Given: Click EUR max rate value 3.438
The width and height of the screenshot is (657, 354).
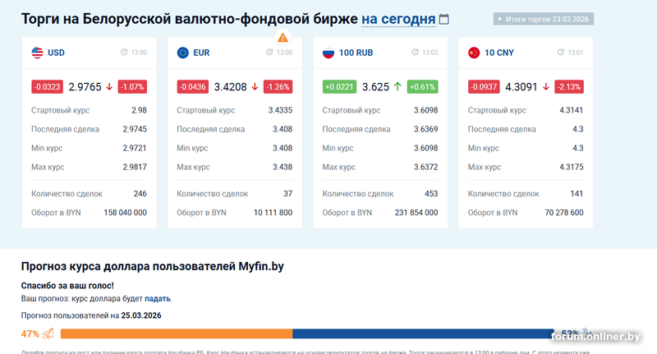Looking at the screenshot, I should coord(283,167).
